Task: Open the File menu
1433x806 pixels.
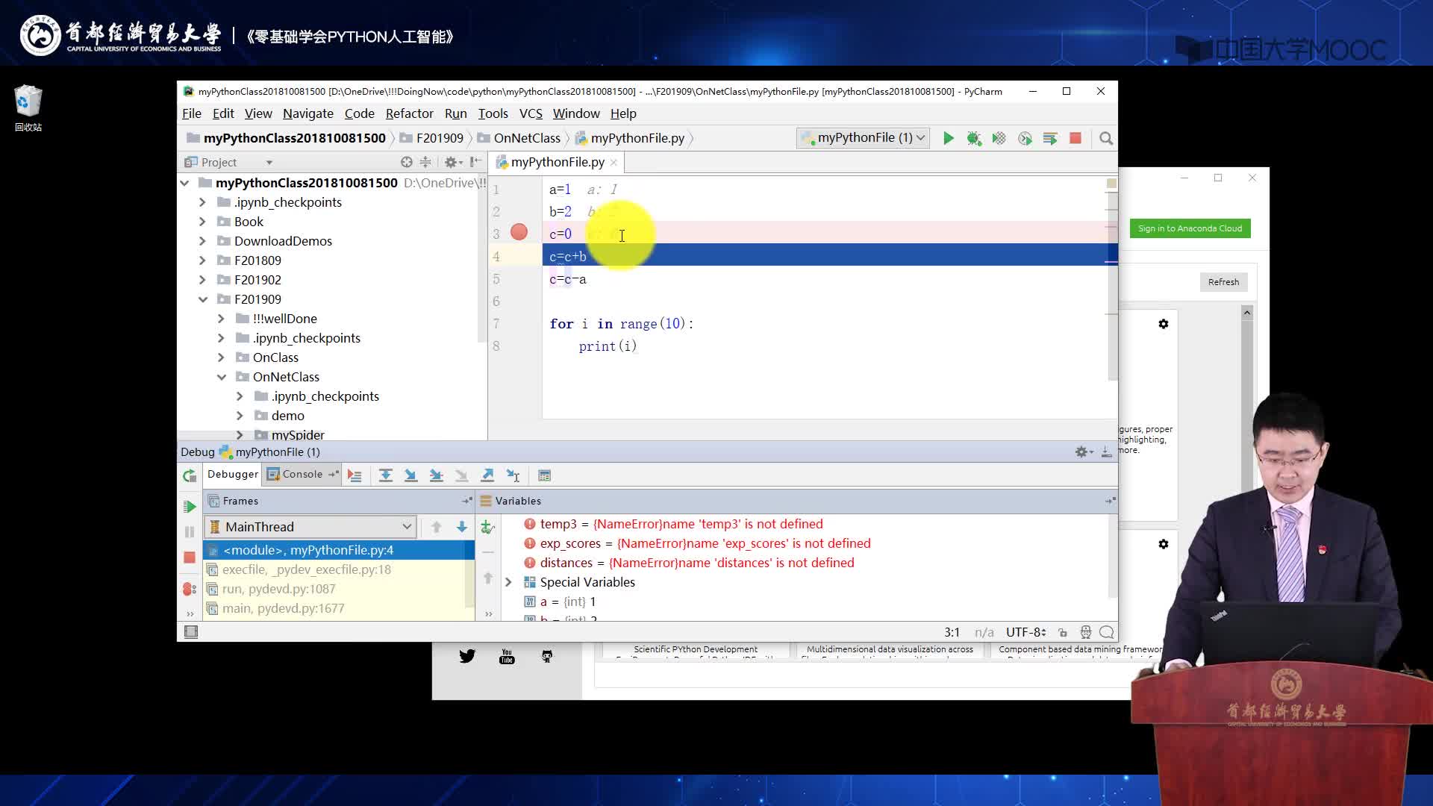Action: click(192, 113)
